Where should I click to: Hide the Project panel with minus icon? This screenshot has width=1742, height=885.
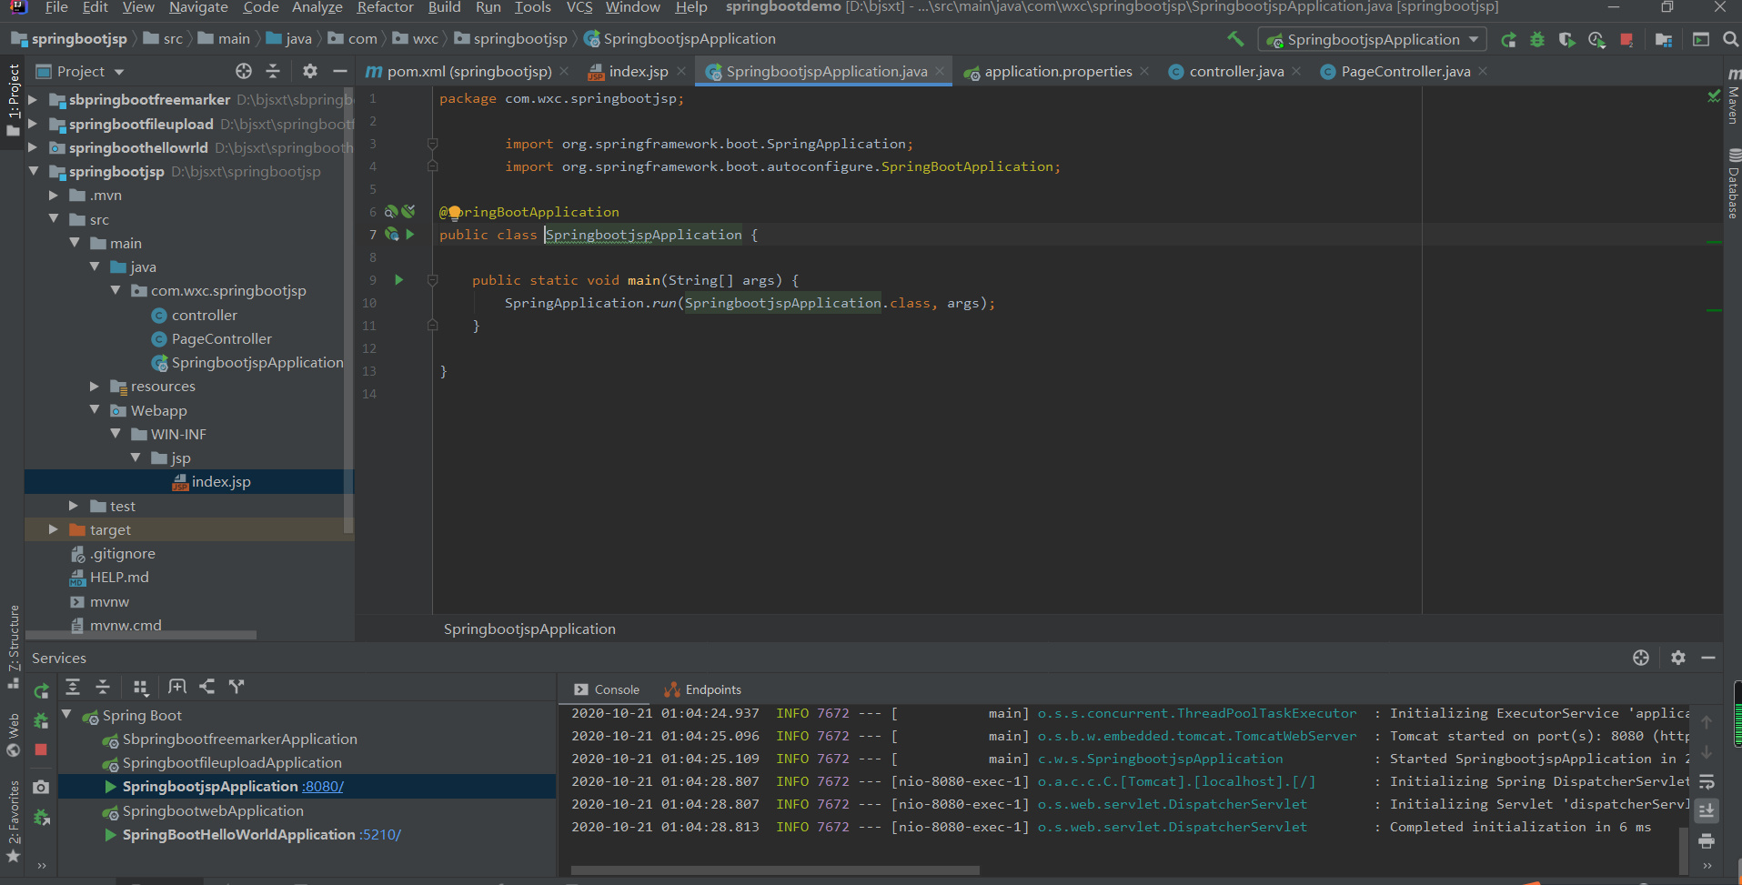tap(340, 71)
